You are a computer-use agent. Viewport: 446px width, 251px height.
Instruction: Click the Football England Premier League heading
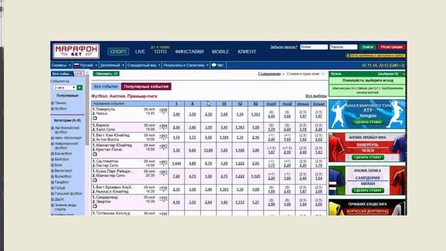(x=124, y=96)
